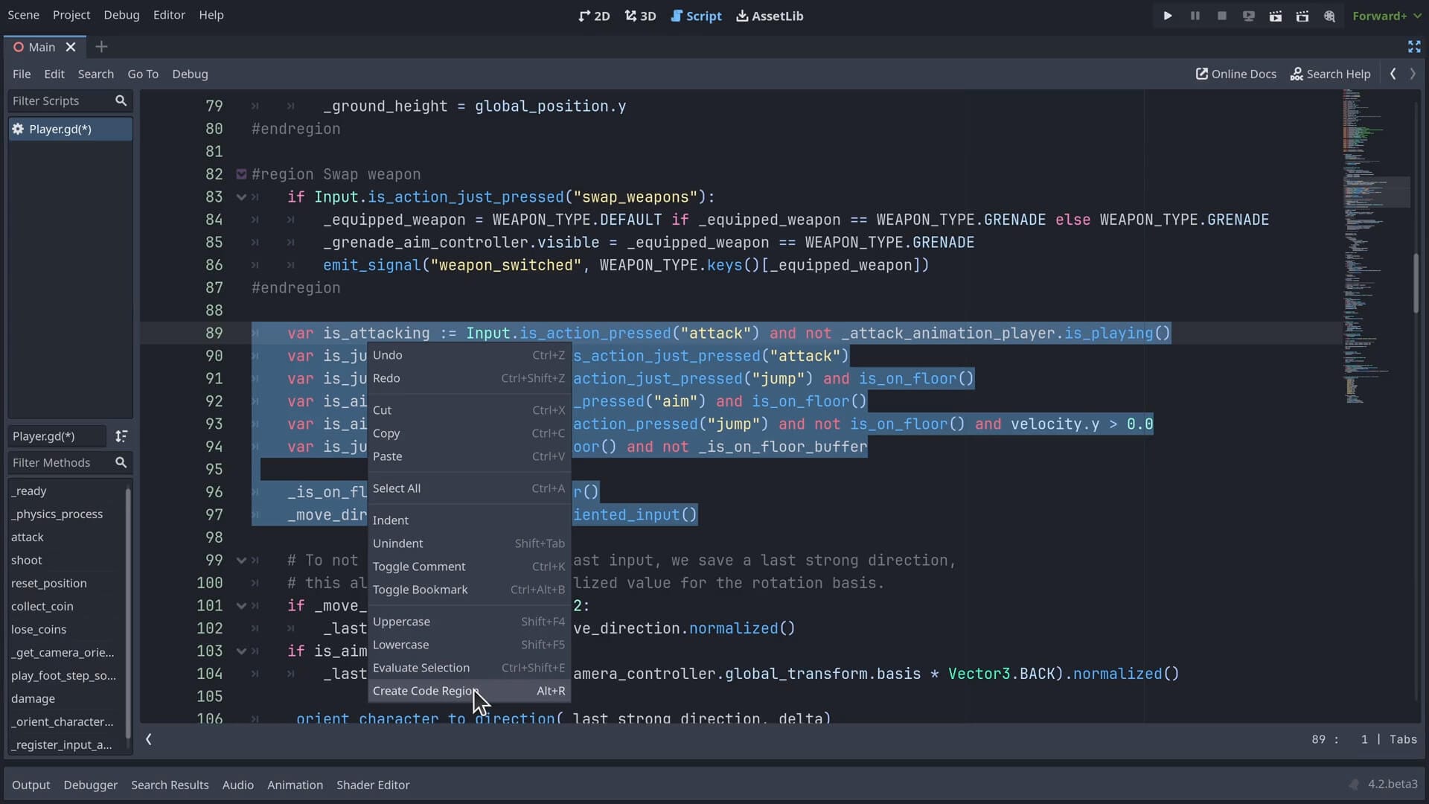The width and height of the screenshot is (1429, 804).
Task: Toggle distraction-free mode
Action: click(x=1413, y=46)
